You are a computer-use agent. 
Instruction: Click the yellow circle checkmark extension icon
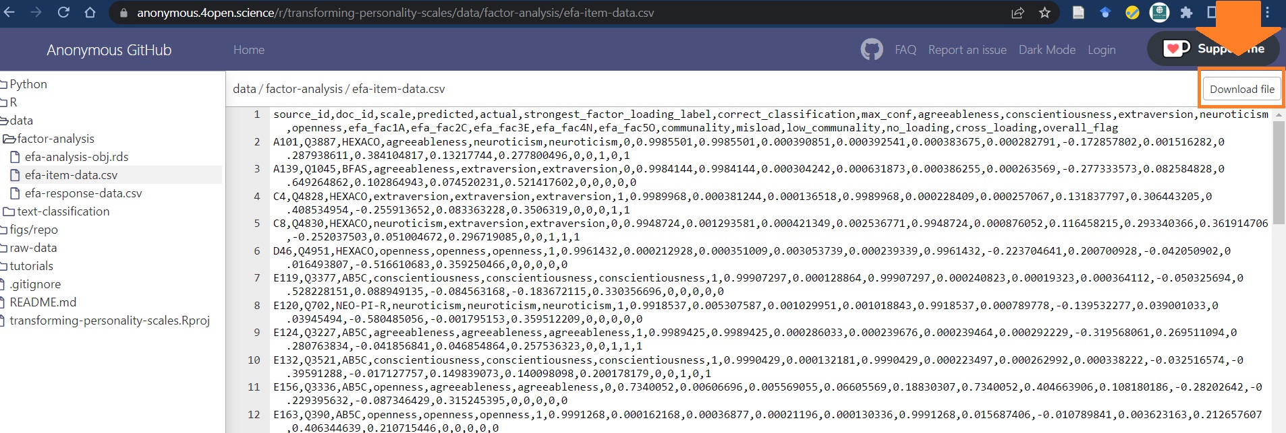(1132, 13)
